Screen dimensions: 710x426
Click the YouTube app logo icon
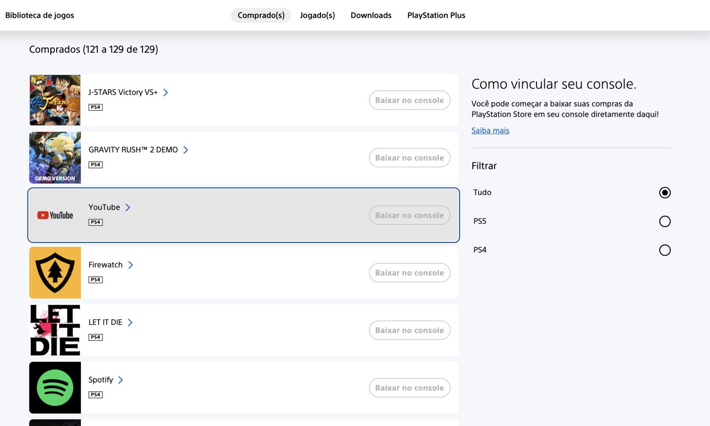55,215
